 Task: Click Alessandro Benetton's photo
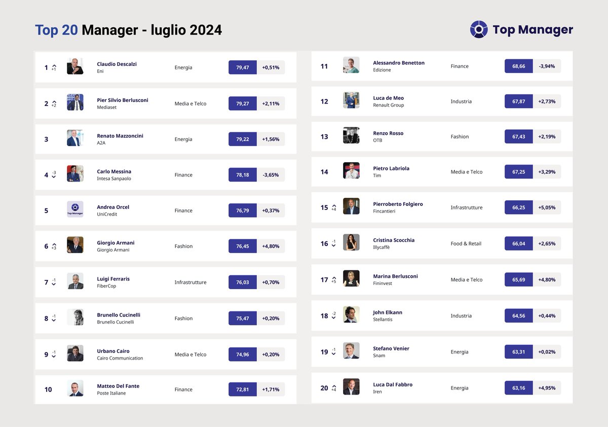(x=351, y=65)
